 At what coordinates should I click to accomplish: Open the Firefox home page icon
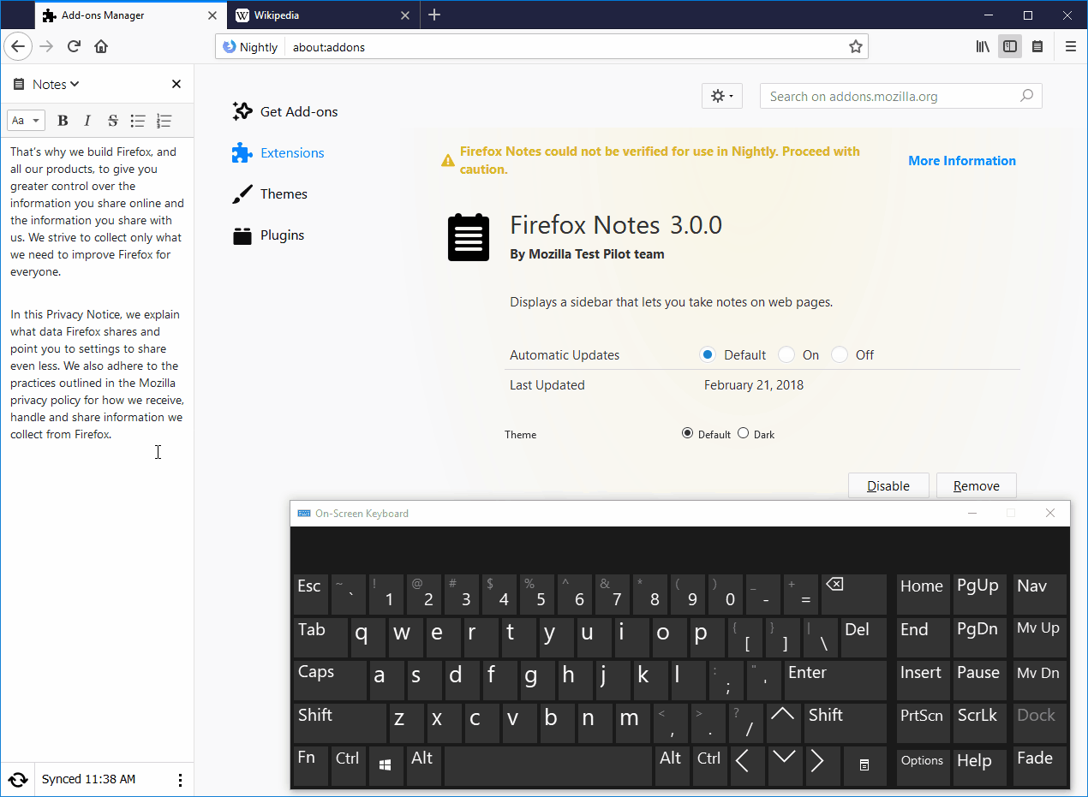coord(101,46)
